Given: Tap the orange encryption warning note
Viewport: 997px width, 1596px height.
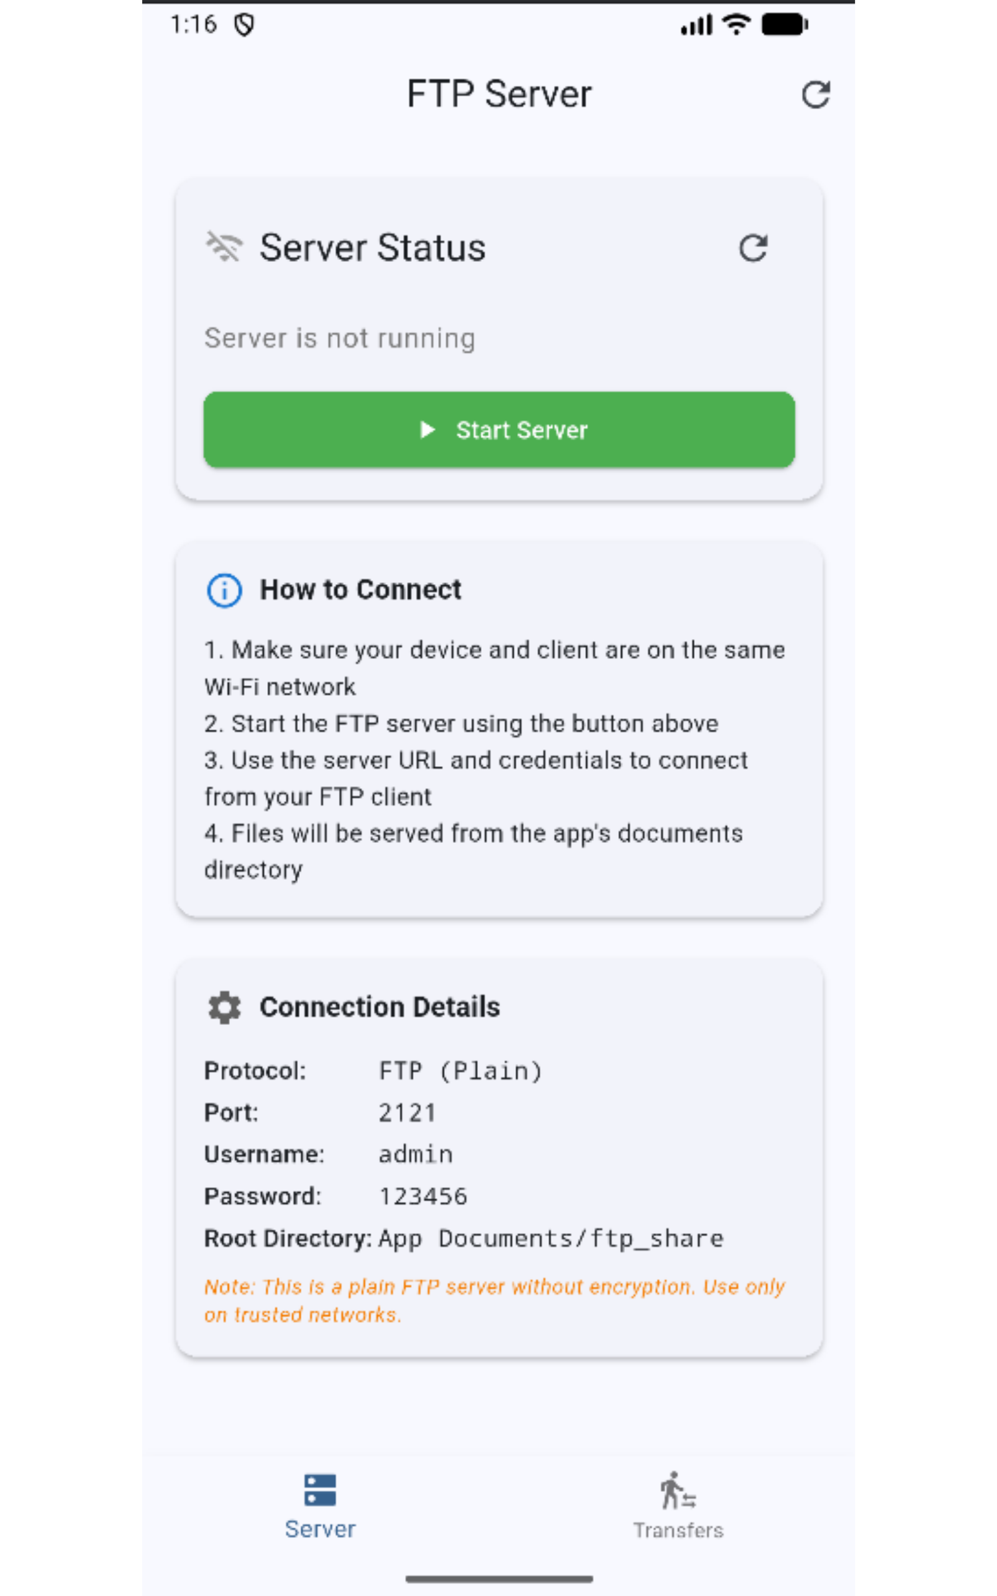Looking at the screenshot, I should click(x=495, y=1299).
